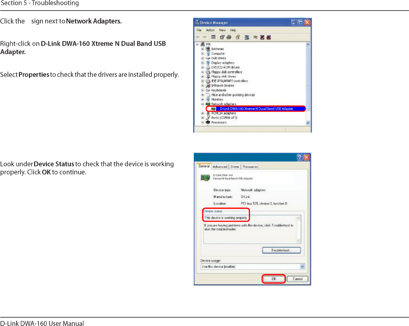
Task: Click the Floppy disk drives category icon
Action: (208, 76)
